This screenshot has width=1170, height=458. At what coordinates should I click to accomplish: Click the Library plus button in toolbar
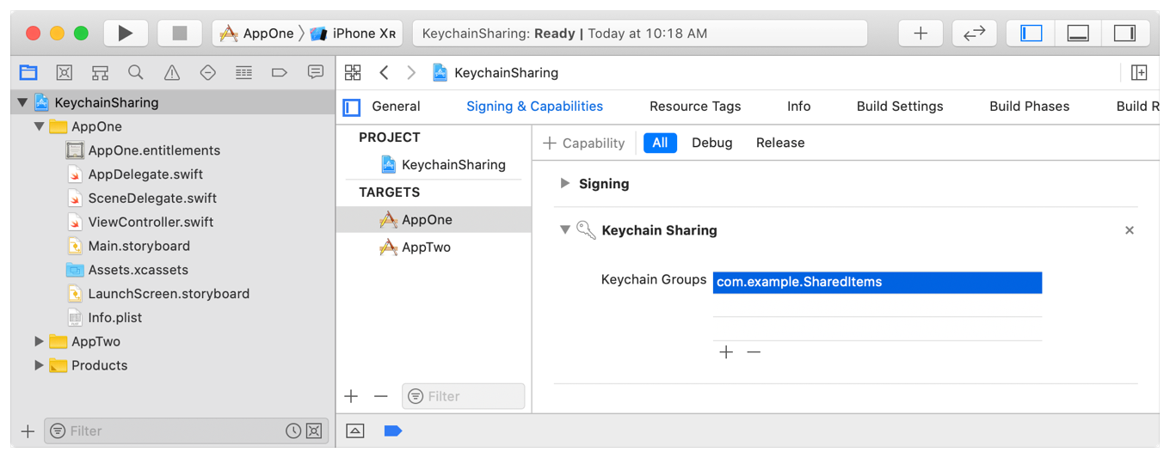921,34
